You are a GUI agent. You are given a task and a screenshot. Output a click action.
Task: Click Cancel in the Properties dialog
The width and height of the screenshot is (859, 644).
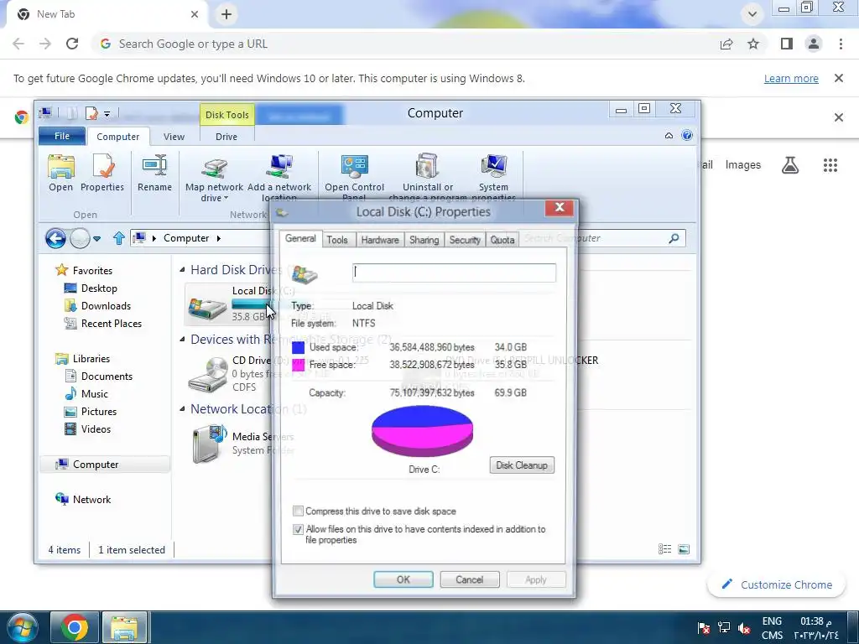[x=470, y=579]
